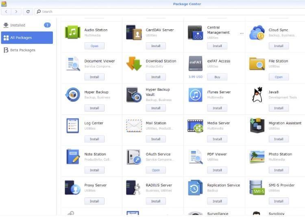Click the Photo Station beach icon

[x=257, y=157]
